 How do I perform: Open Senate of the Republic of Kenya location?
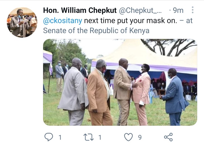[x=96, y=31]
